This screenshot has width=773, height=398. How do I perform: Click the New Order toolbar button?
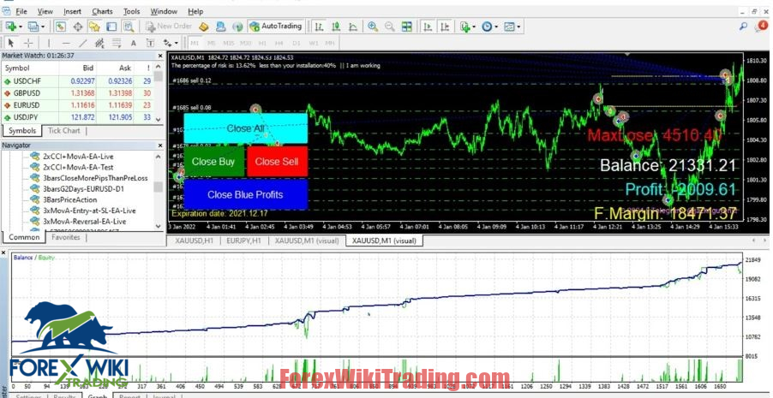[169, 27]
